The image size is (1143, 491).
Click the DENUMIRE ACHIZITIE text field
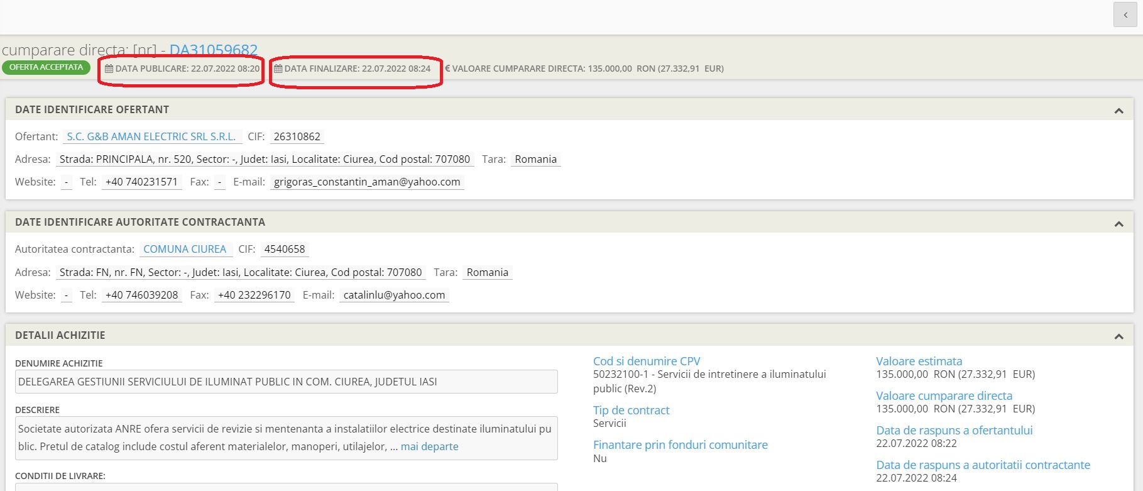pos(286,382)
